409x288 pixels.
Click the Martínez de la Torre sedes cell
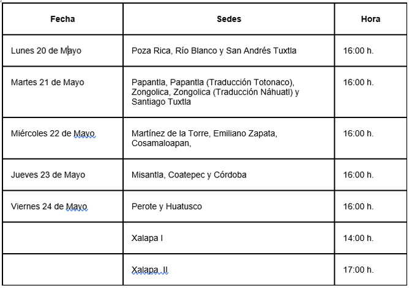204,138
